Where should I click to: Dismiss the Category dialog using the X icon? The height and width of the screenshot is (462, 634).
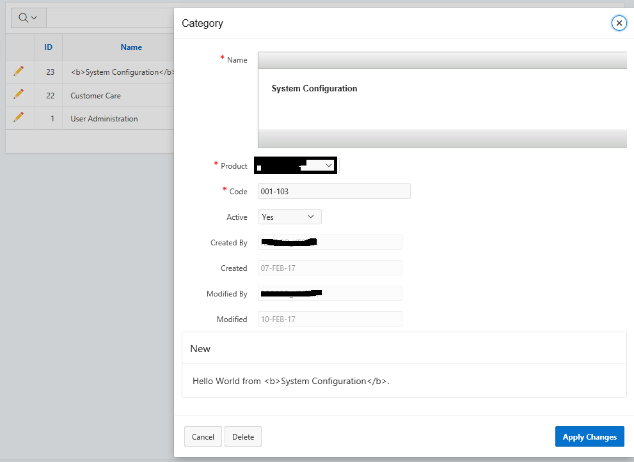[618, 22]
